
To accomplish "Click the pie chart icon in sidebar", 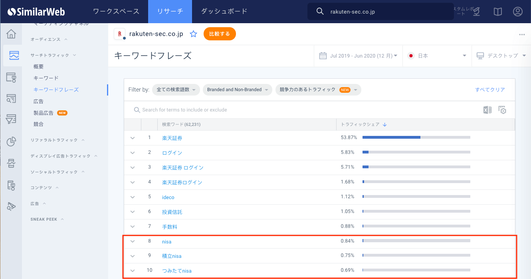I will (11, 141).
